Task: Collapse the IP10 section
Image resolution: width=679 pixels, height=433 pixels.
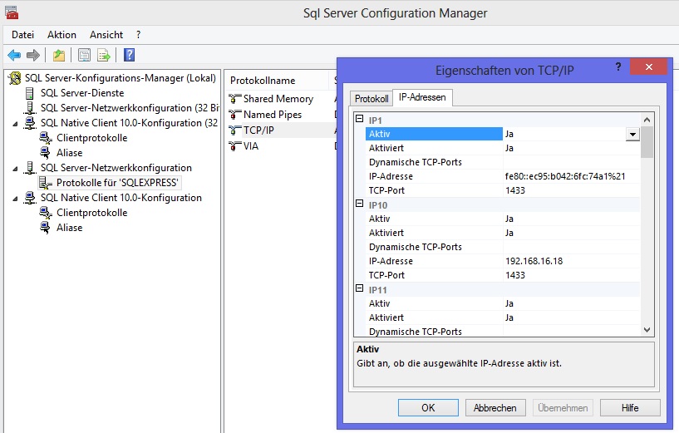Action: pos(359,203)
